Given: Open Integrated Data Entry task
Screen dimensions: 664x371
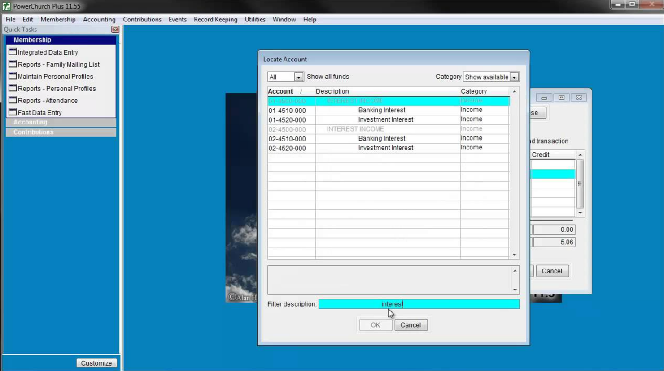Looking at the screenshot, I should tap(48, 52).
